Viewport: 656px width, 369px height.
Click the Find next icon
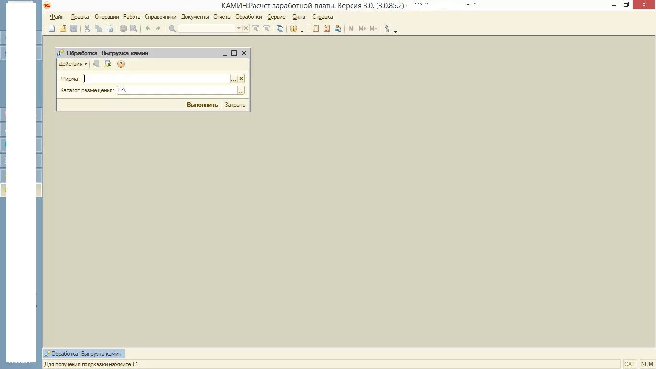coord(255,28)
